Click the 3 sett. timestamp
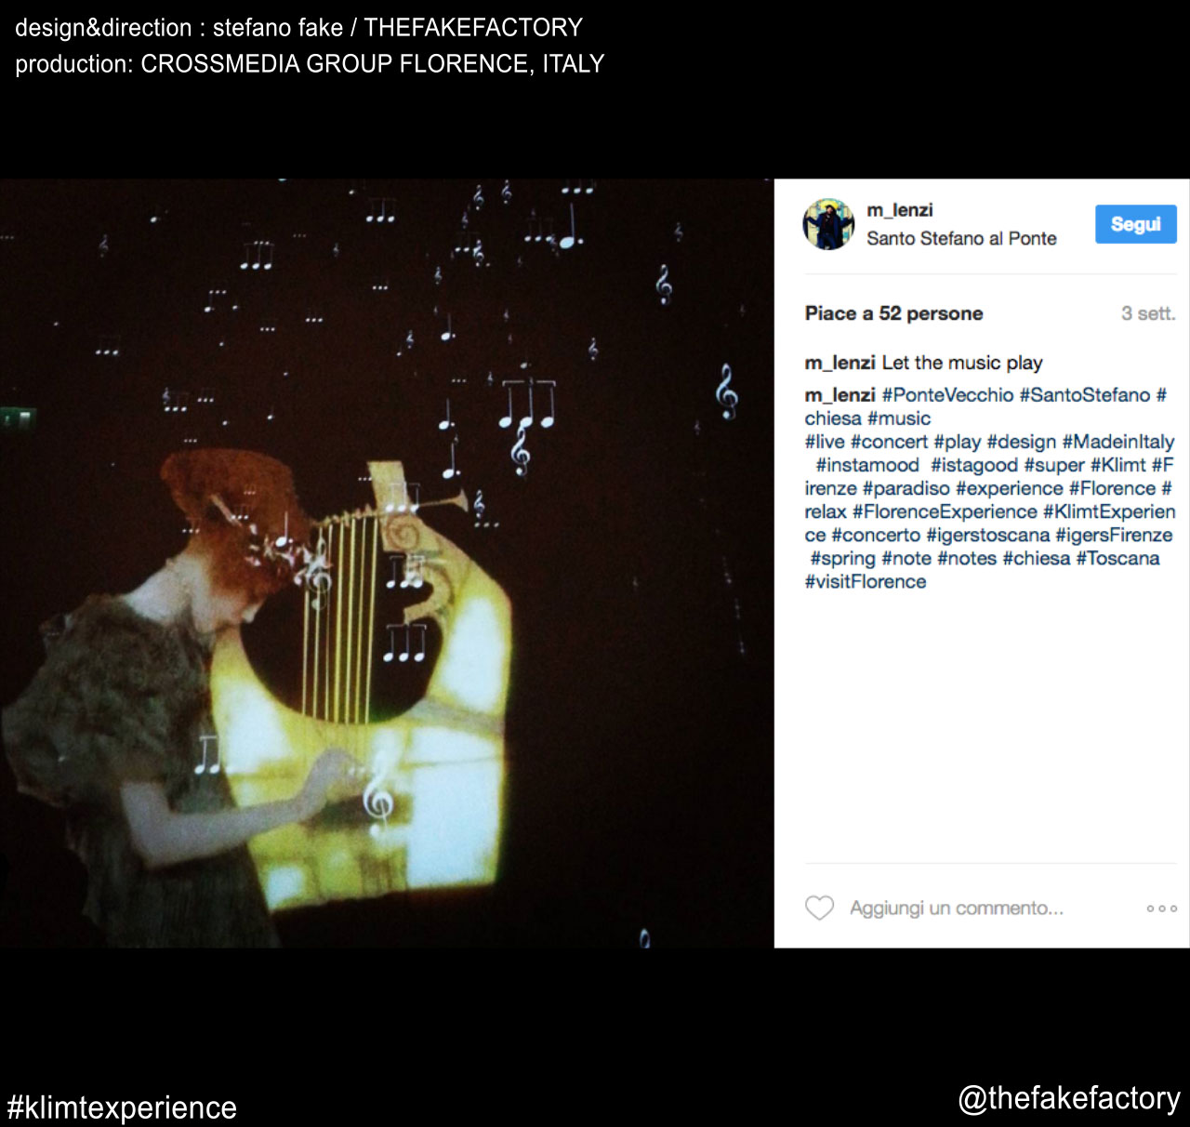This screenshot has width=1190, height=1127. coord(1148,313)
